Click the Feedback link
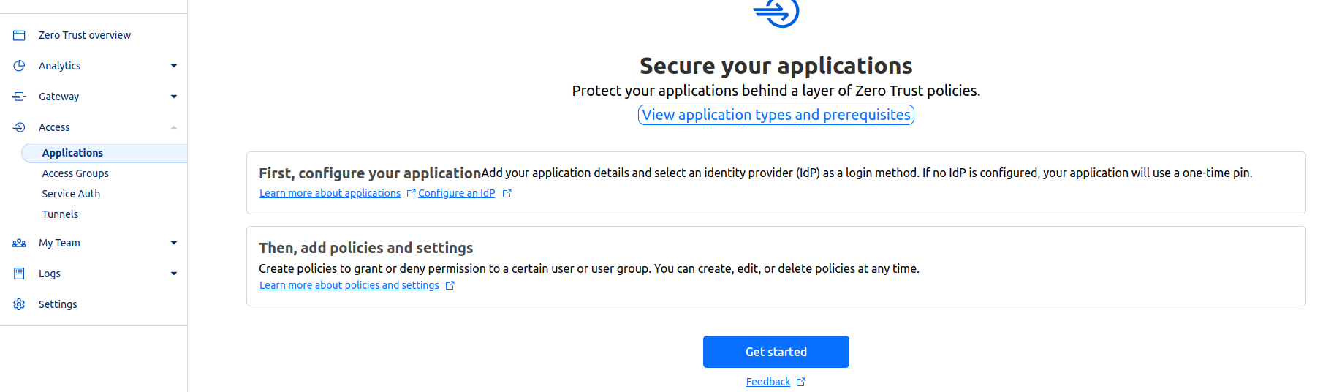The height and width of the screenshot is (392, 1323). pyautogui.click(x=768, y=382)
